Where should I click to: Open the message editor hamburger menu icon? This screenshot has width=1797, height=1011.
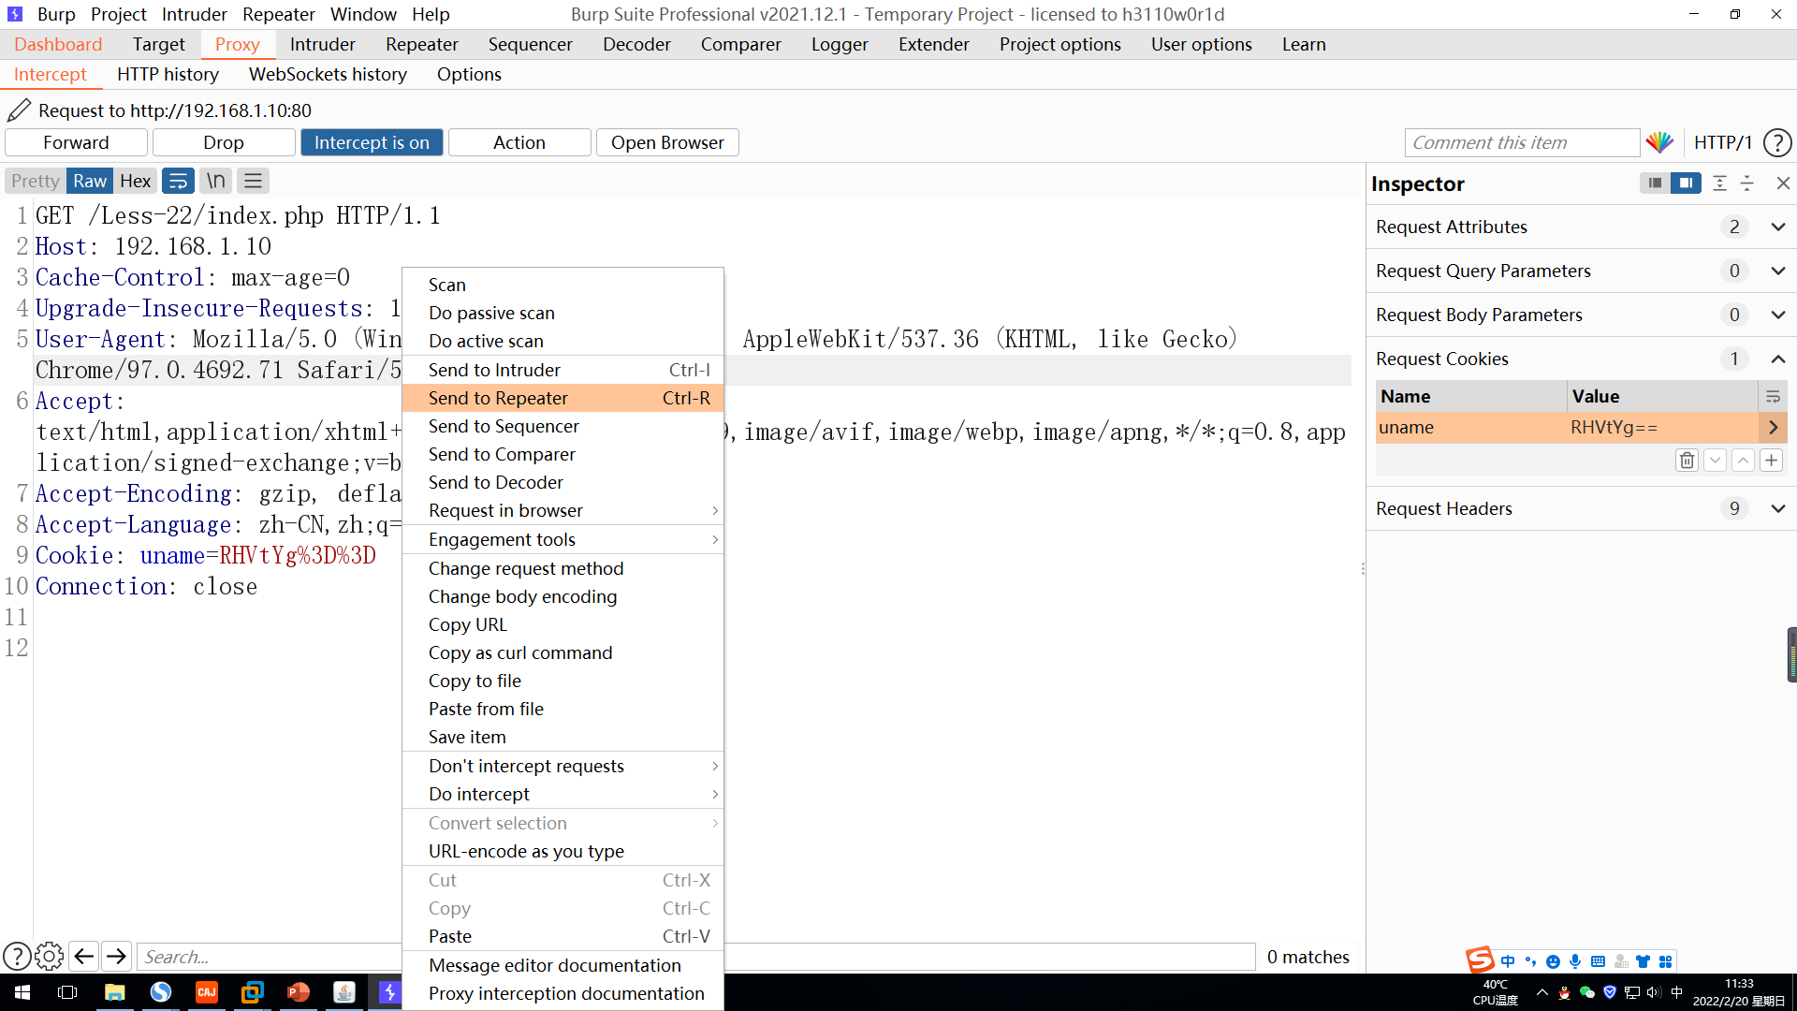tap(252, 180)
